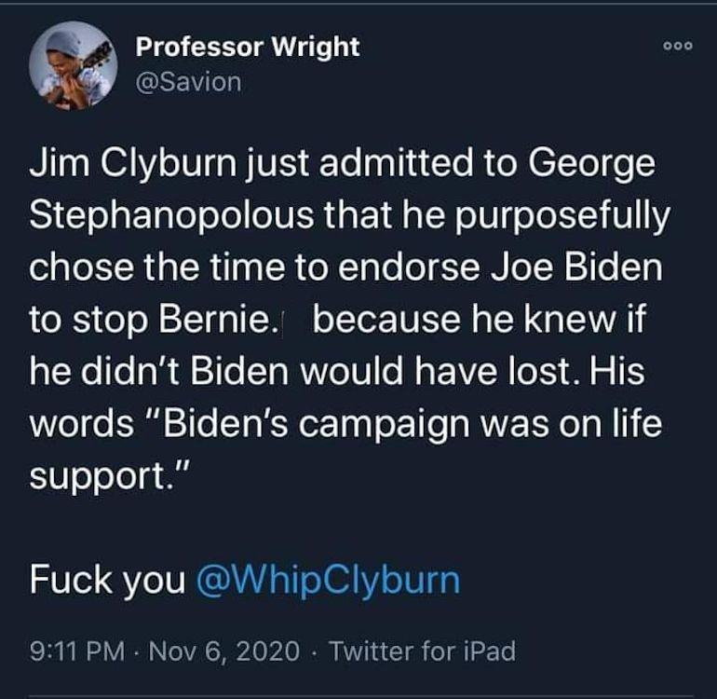The height and width of the screenshot is (699, 717).
Task: Click the Twitter for iPad source label
Action: 423,651
